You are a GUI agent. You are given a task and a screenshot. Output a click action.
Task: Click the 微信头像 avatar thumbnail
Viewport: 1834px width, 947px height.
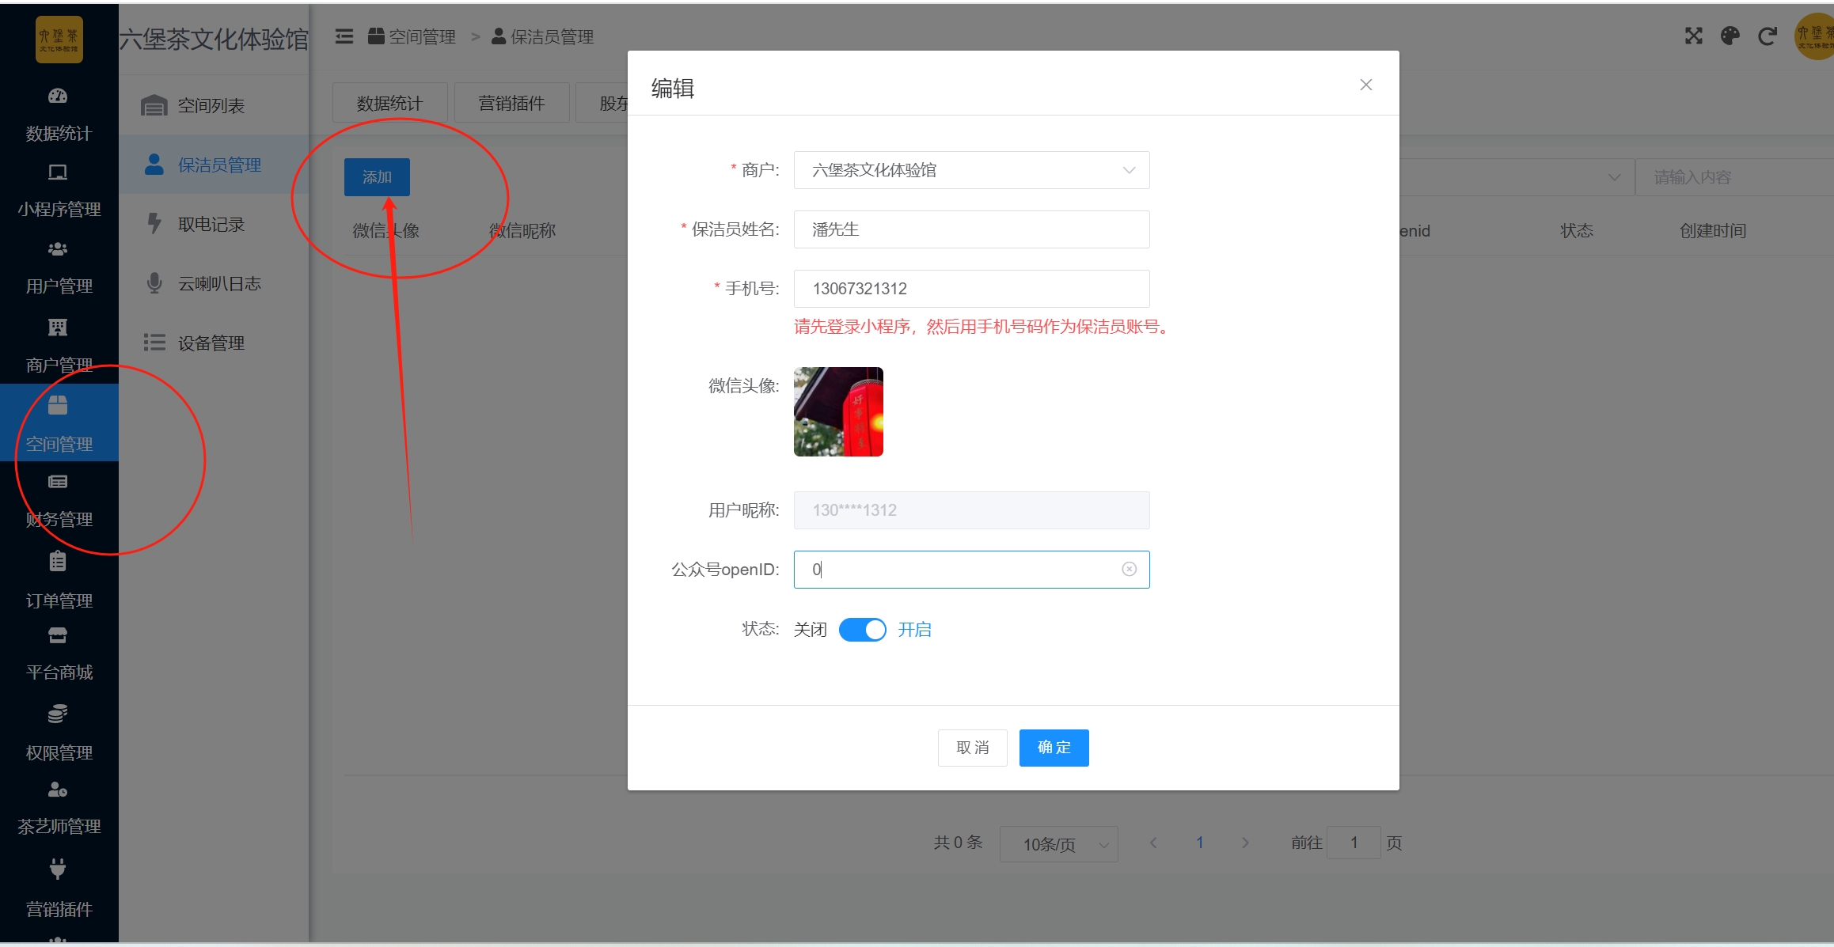click(x=838, y=411)
